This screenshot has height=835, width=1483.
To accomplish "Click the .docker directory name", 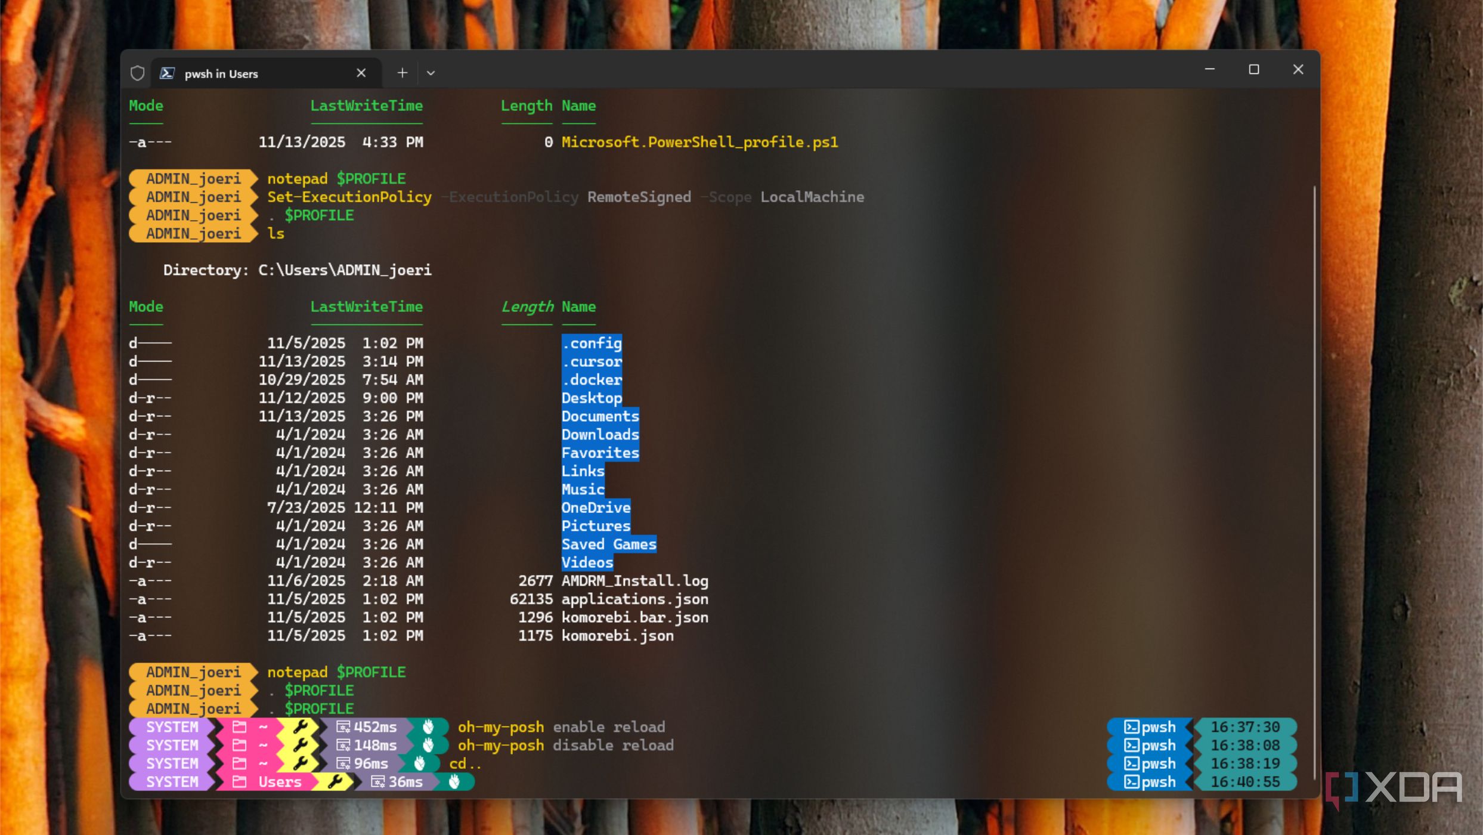I will [x=592, y=380].
